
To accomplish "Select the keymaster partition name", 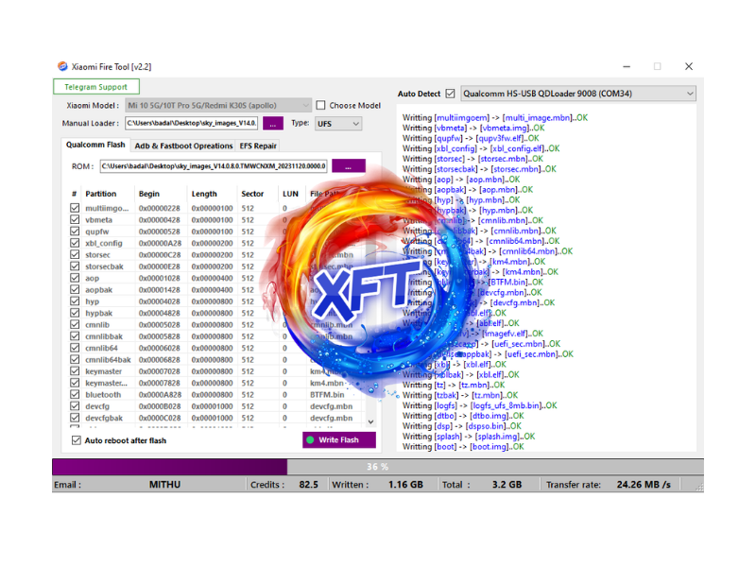I will [x=103, y=371].
